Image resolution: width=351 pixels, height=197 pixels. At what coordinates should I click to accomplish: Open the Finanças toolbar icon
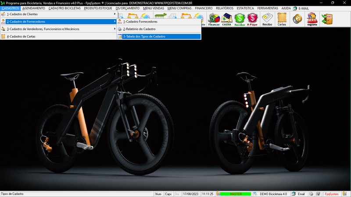[x=214, y=19]
